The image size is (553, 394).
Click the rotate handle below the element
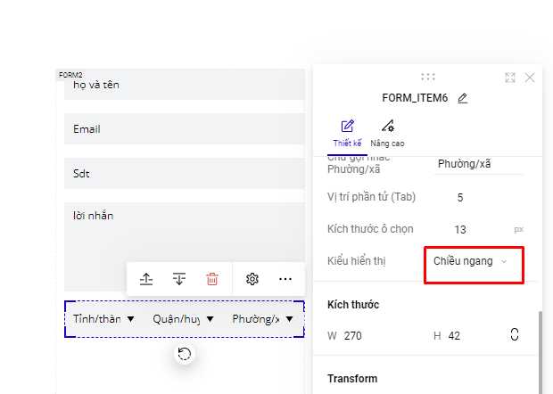click(x=184, y=354)
